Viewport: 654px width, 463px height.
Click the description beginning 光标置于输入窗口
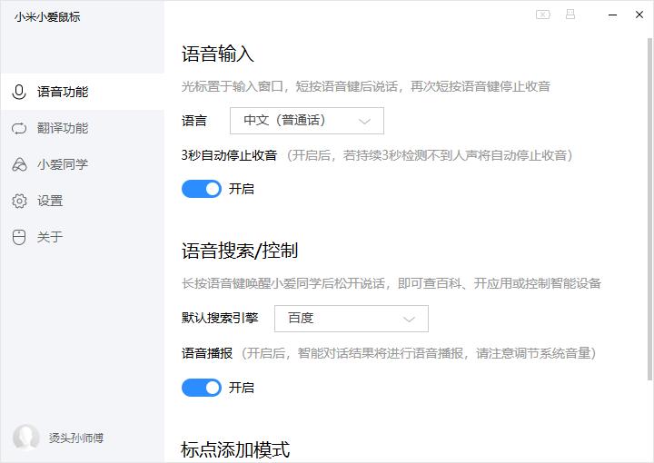click(366, 86)
